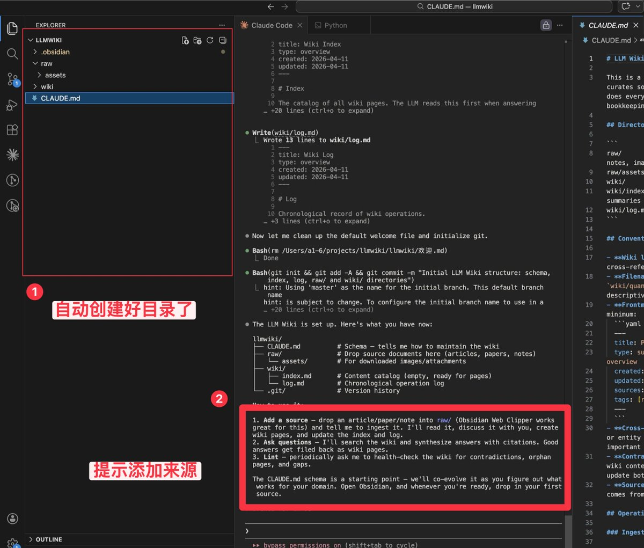Go back using the title bar arrow
This screenshot has width=644, height=548.
click(270, 6)
